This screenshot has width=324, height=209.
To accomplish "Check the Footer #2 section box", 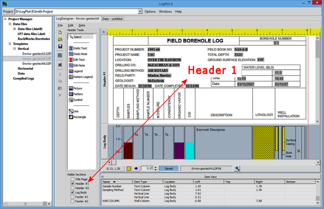I will point(72,201).
